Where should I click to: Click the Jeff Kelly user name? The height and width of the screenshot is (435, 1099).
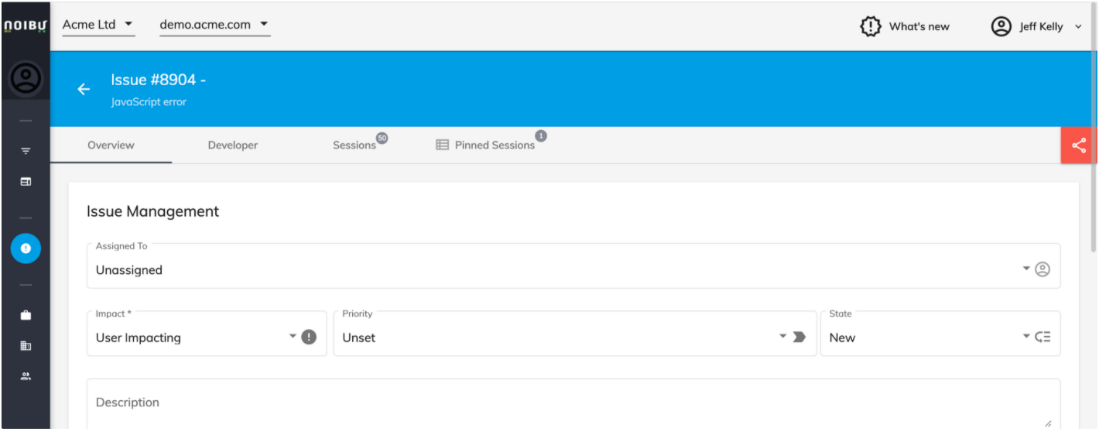pyautogui.click(x=1041, y=26)
